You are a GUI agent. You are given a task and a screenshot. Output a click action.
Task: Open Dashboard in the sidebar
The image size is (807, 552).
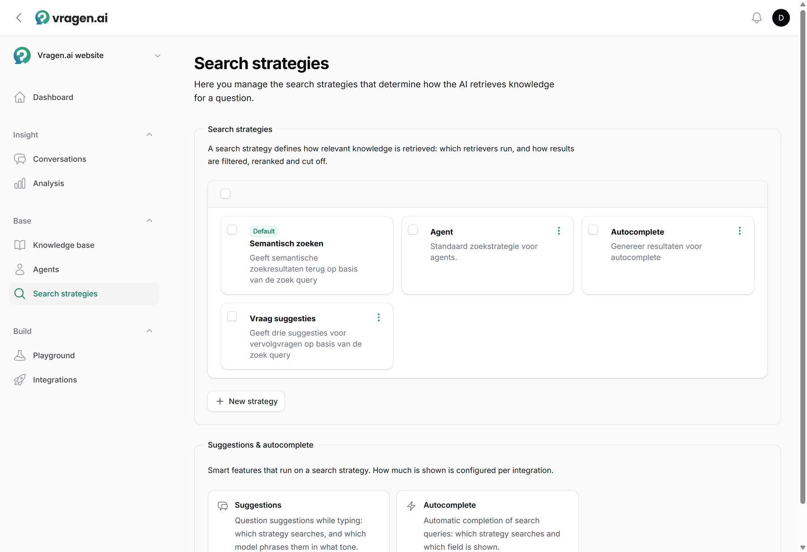pyautogui.click(x=84, y=97)
